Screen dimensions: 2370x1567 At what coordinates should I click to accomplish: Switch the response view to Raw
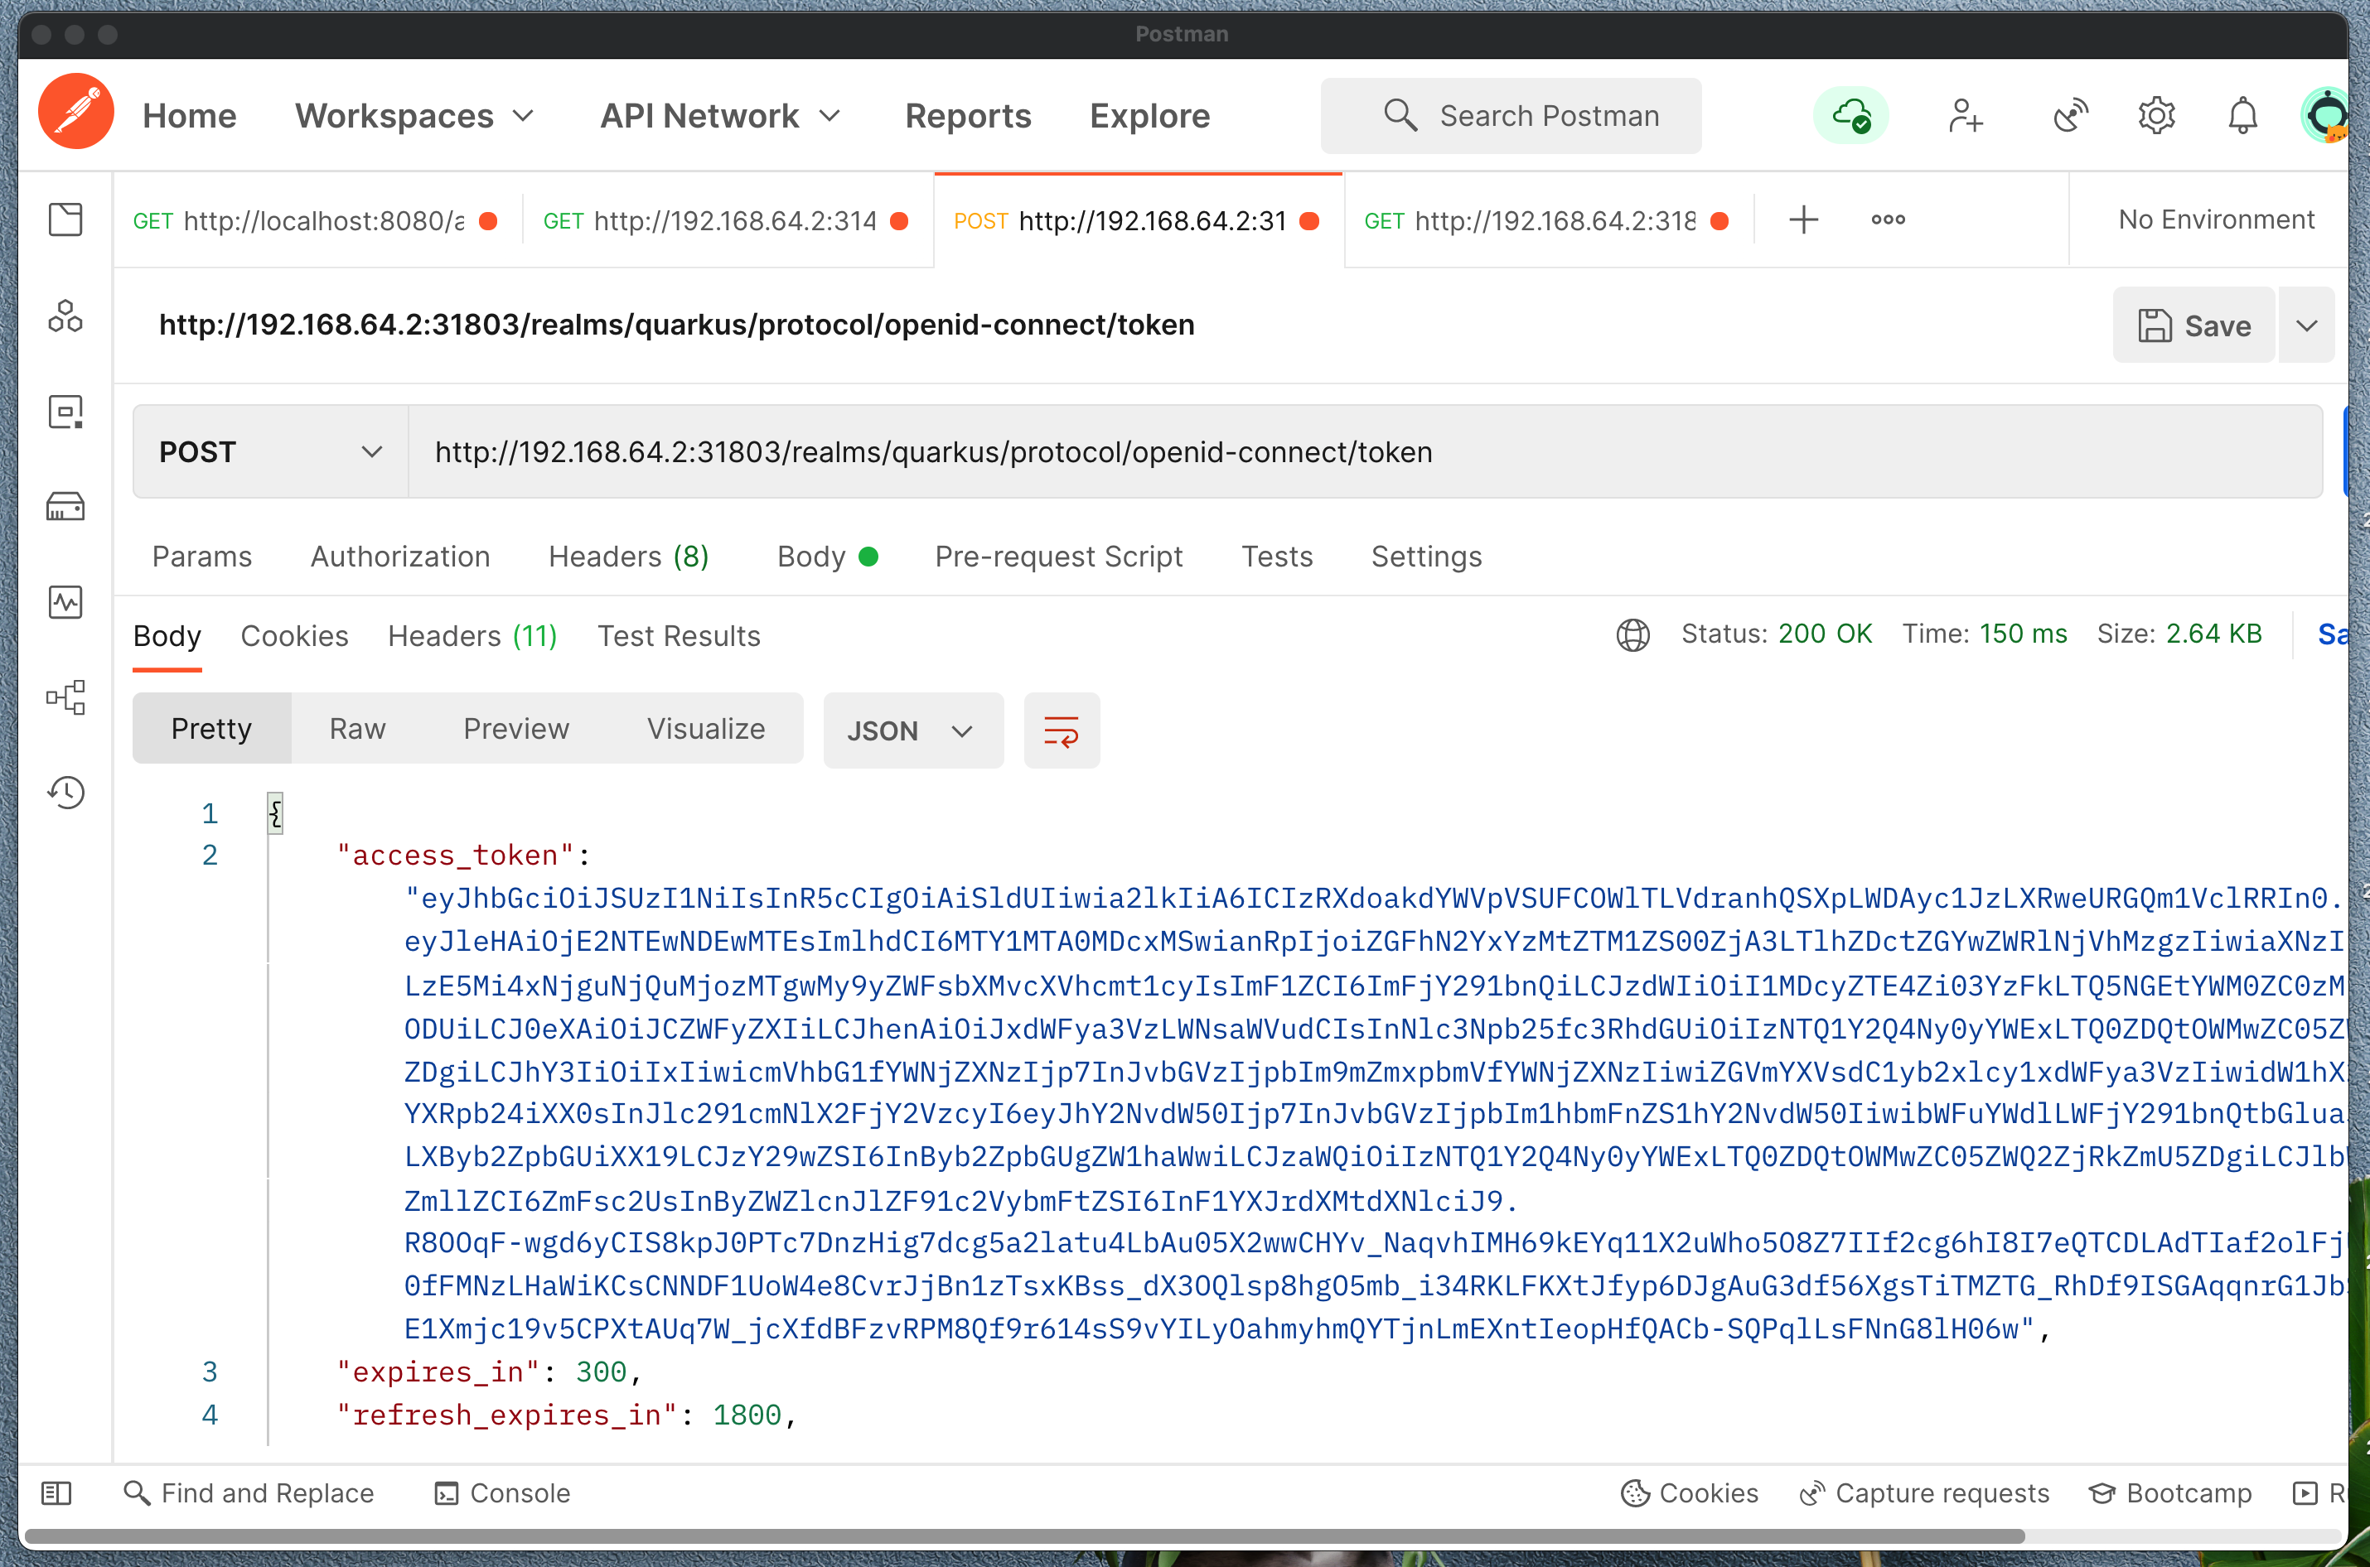(x=357, y=729)
